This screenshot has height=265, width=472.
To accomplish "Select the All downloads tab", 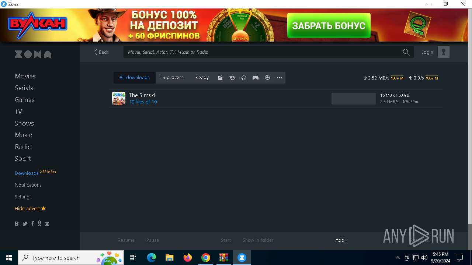I will tap(135, 78).
